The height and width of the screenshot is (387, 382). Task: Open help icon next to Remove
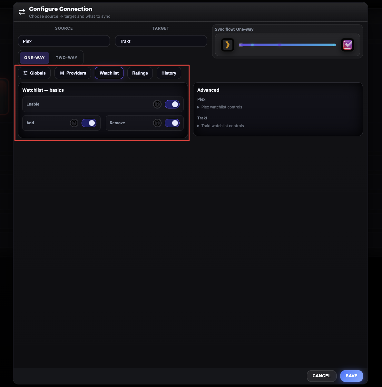point(157,123)
